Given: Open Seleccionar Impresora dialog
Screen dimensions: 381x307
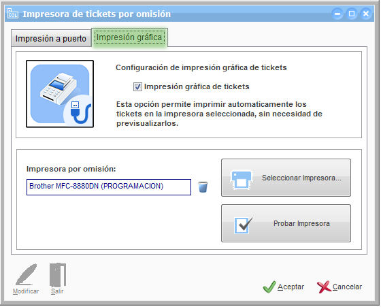Looking at the screenshot, I should (x=286, y=178).
